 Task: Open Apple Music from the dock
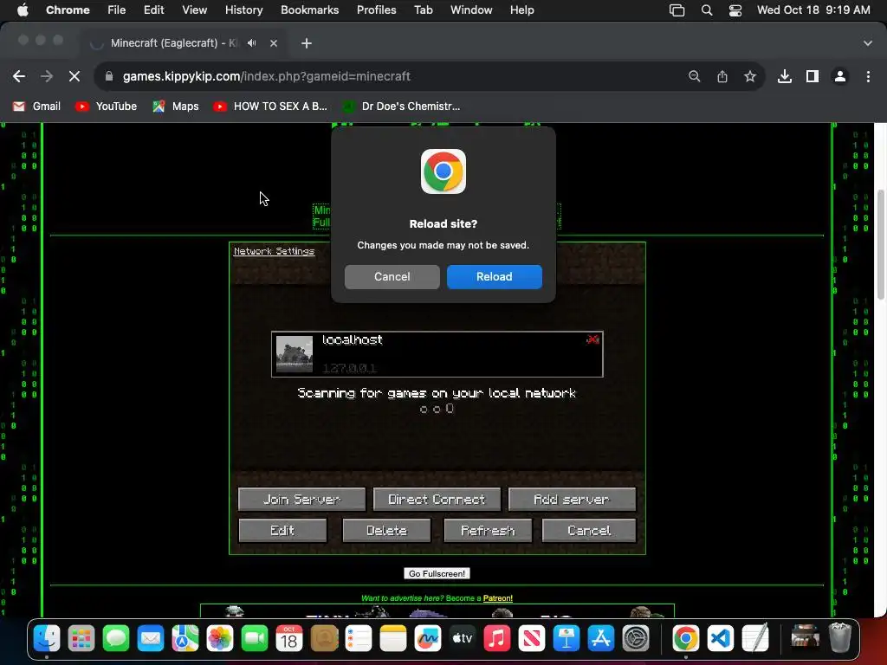[x=496, y=639]
